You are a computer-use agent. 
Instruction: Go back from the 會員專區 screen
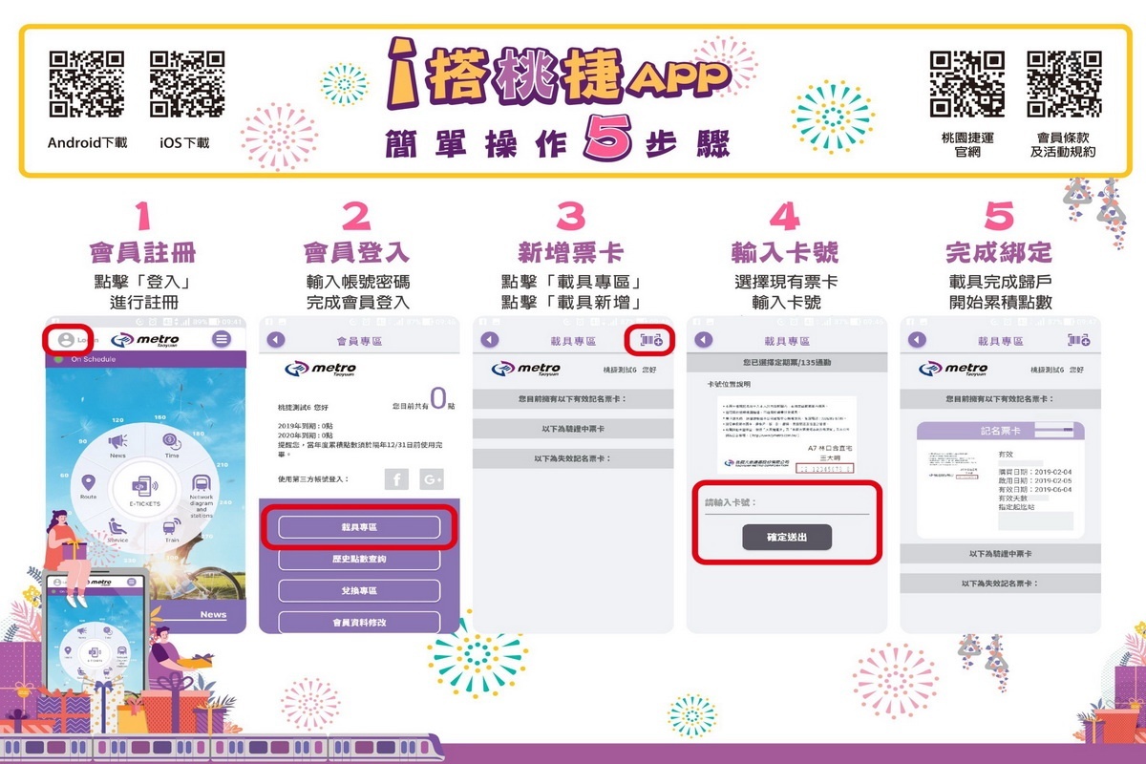[x=276, y=340]
